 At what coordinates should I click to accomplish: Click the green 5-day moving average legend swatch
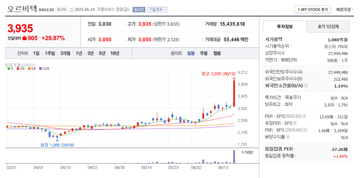(x=9, y=68)
